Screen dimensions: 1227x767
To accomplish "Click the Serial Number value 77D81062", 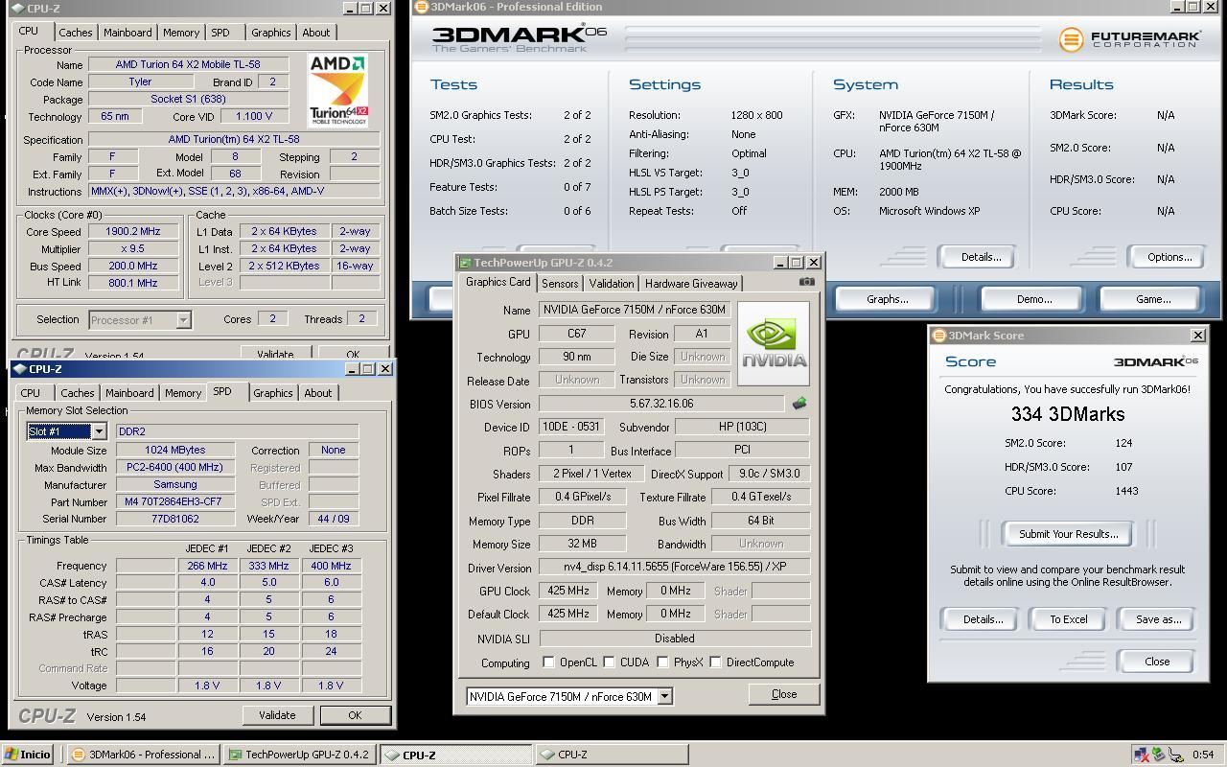I will point(175,519).
